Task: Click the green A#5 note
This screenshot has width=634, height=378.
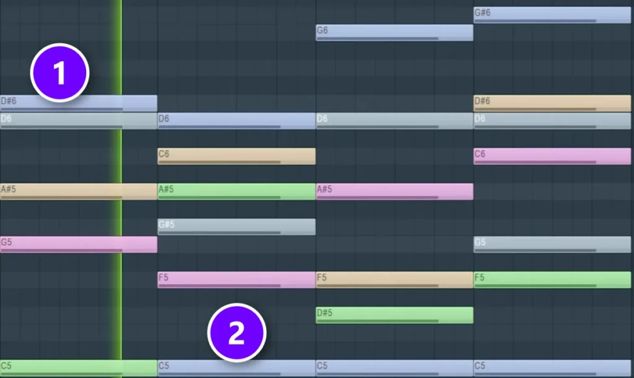Action: (x=237, y=191)
